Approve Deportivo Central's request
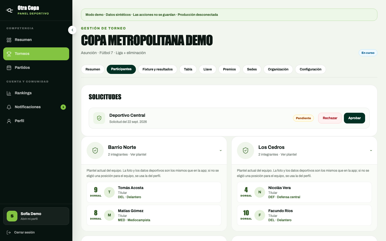Image resolution: width=386 pixels, height=241 pixels. pos(354,118)
